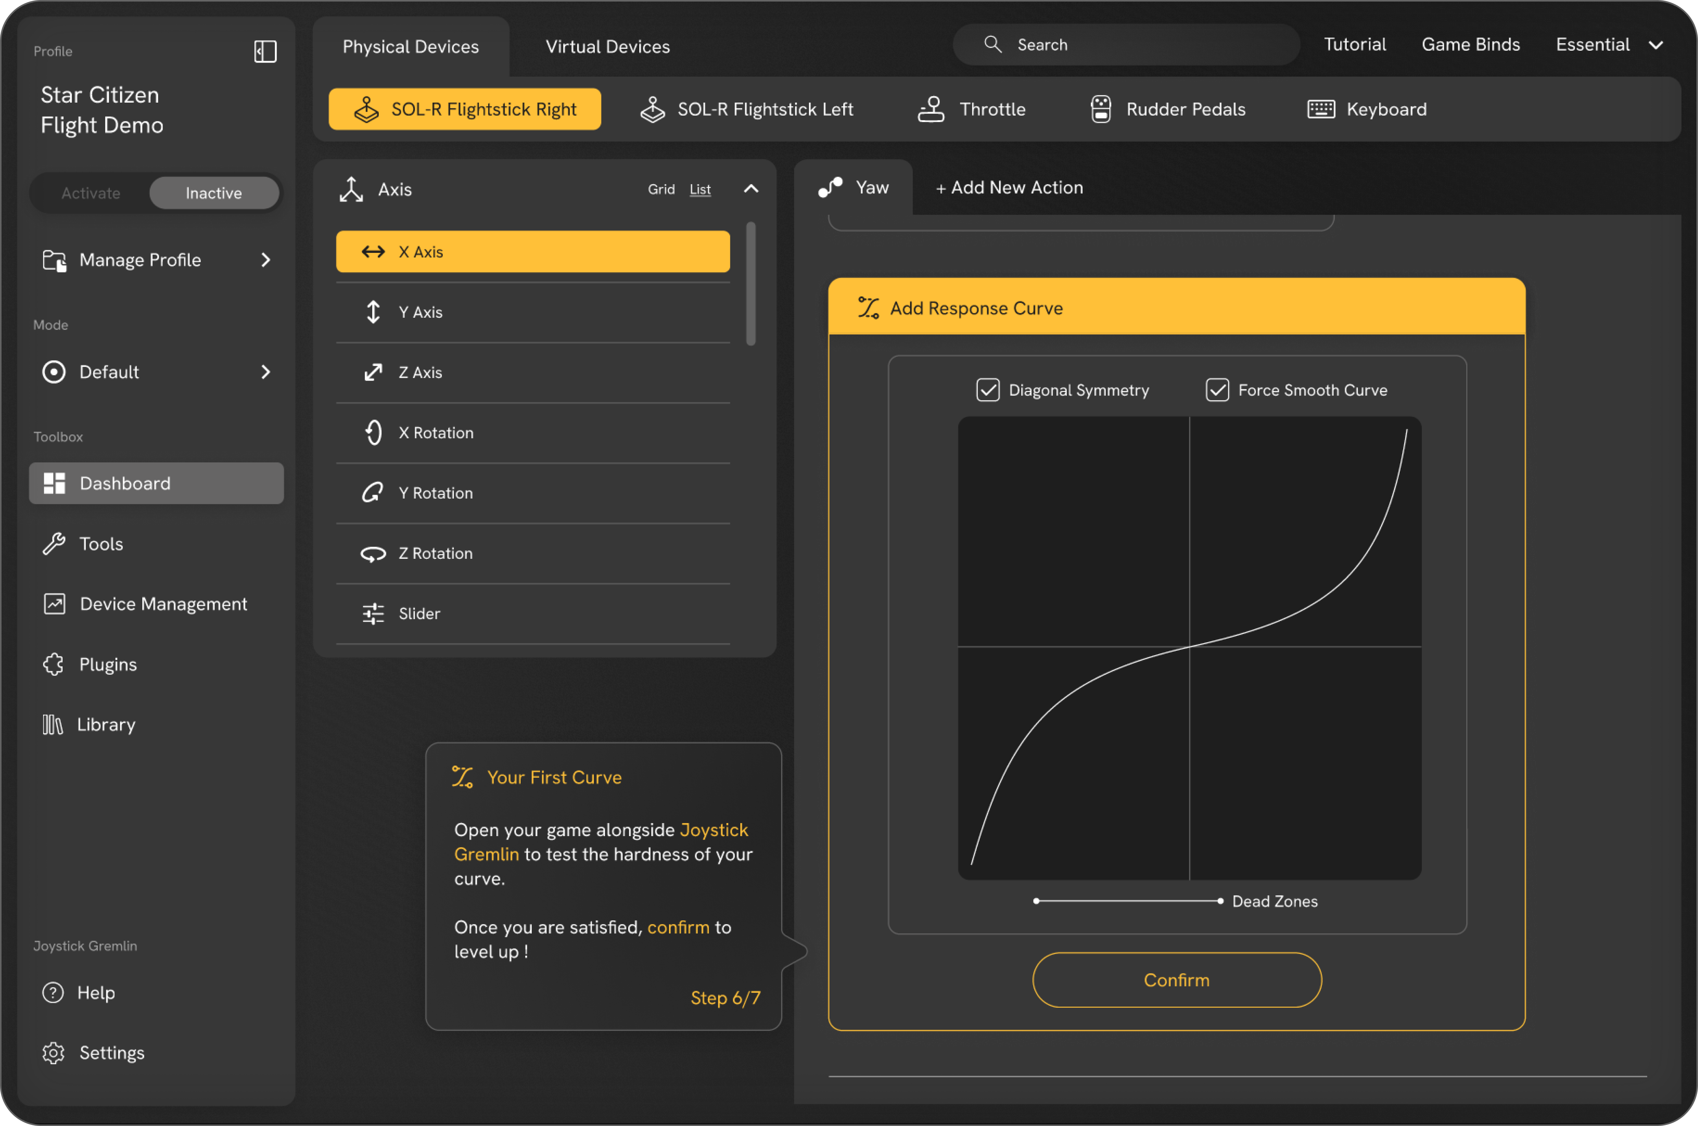Image resolution: width=1698 pixels, height=1126 pixels.
Task: Toggle Force Smooth Curve checkbox
Action: point(1218,390)
